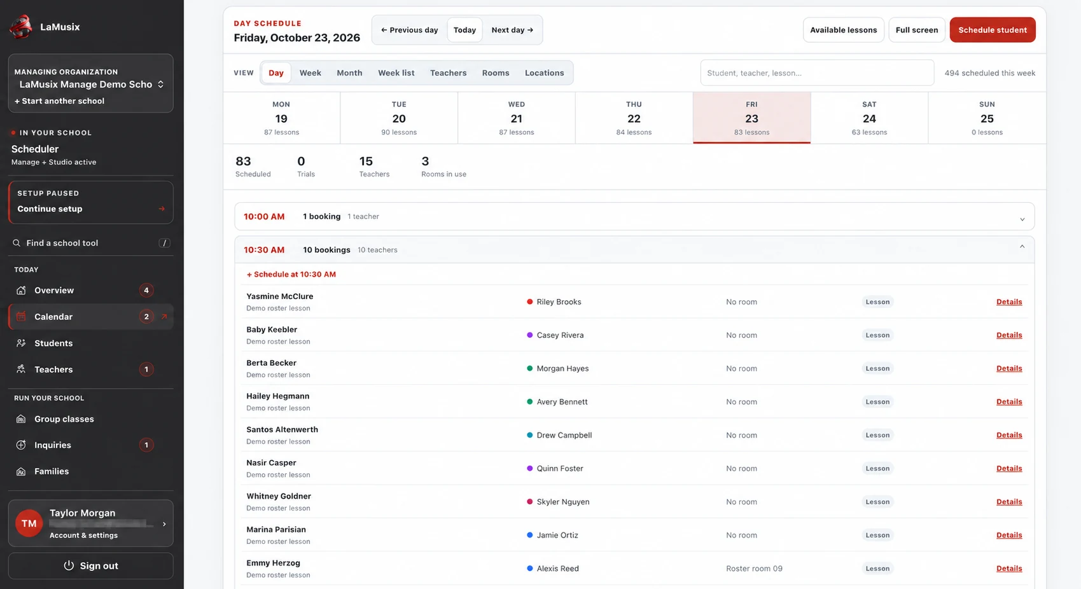Open the Calendar sidebar item
Image resolution: width=1081 pixels, height=589 pixels.
pos(90,317)
